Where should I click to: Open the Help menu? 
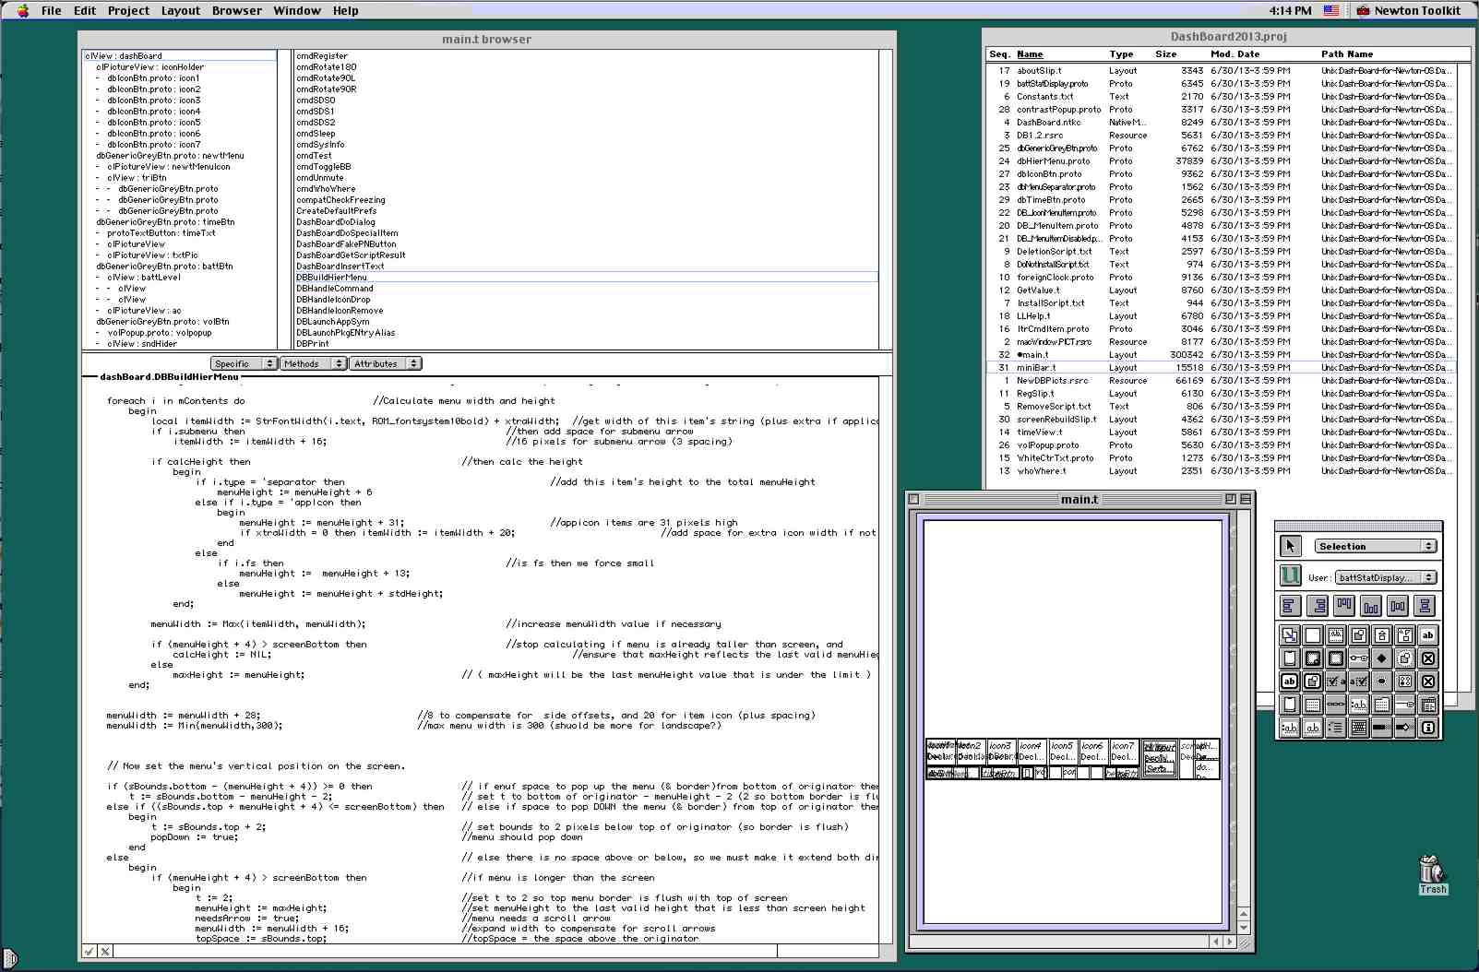[346, 10]
